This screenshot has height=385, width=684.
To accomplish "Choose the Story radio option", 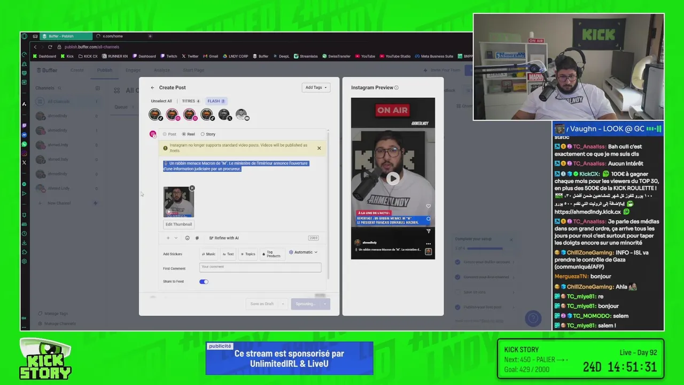I will click(x=208, y=134).
